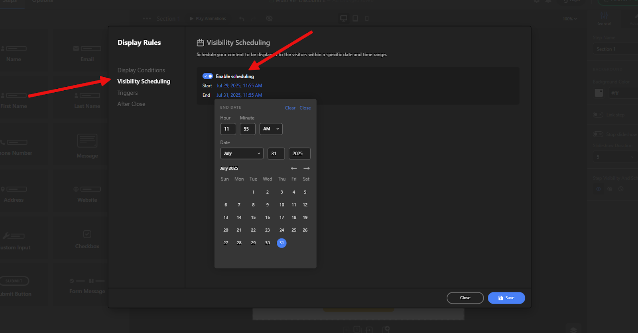Click the Background Color swatch
The image size is (638, 333).
pos(599,93)
